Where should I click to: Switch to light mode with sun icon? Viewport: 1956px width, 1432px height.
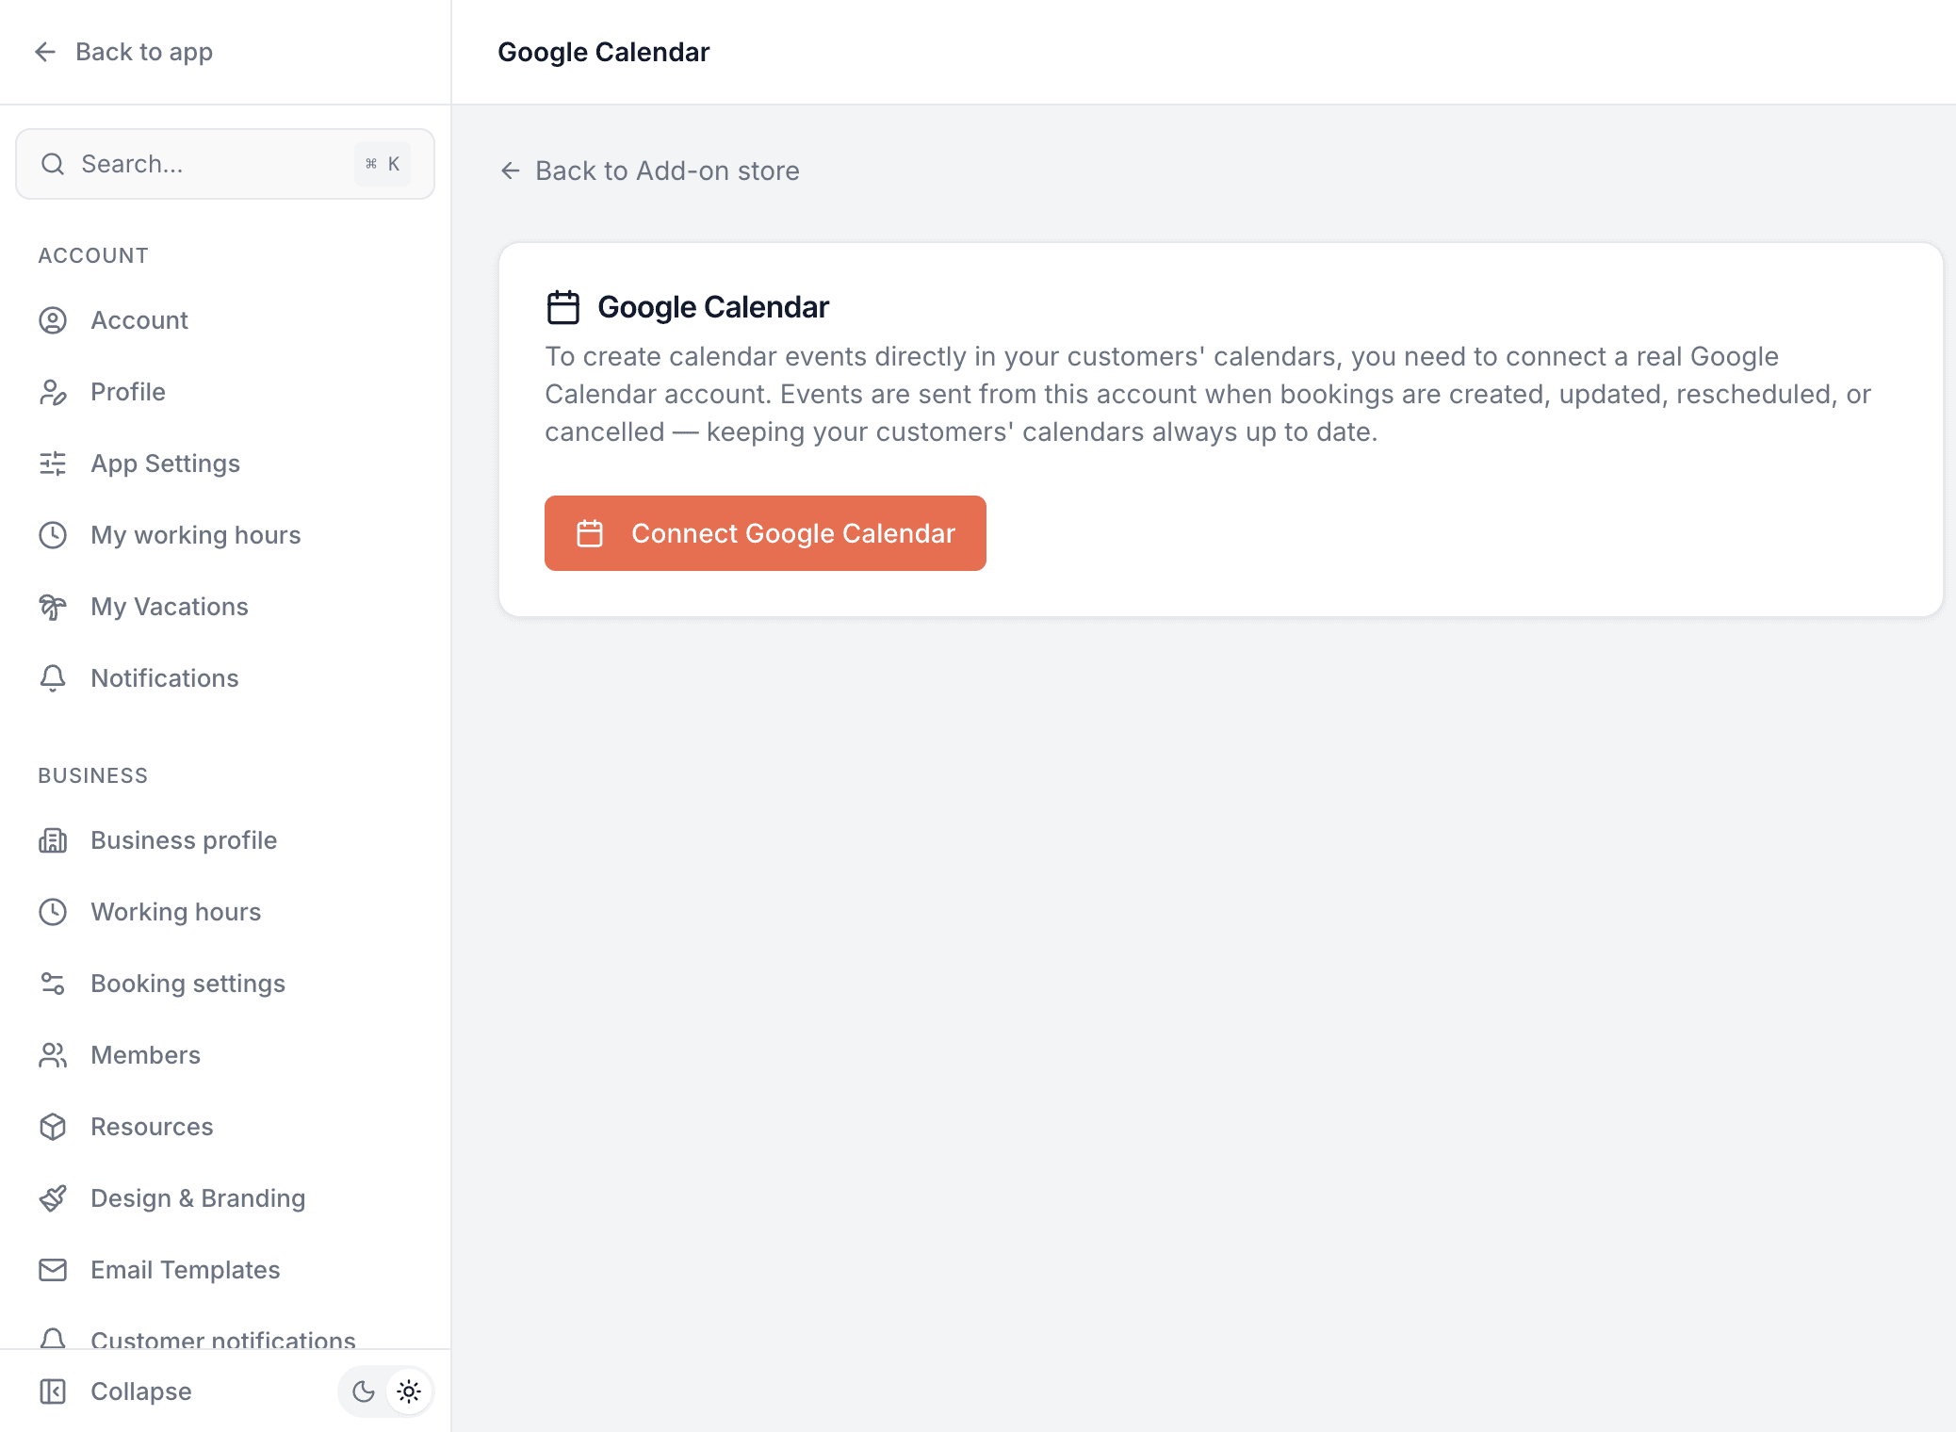[x=409, y=1391]
